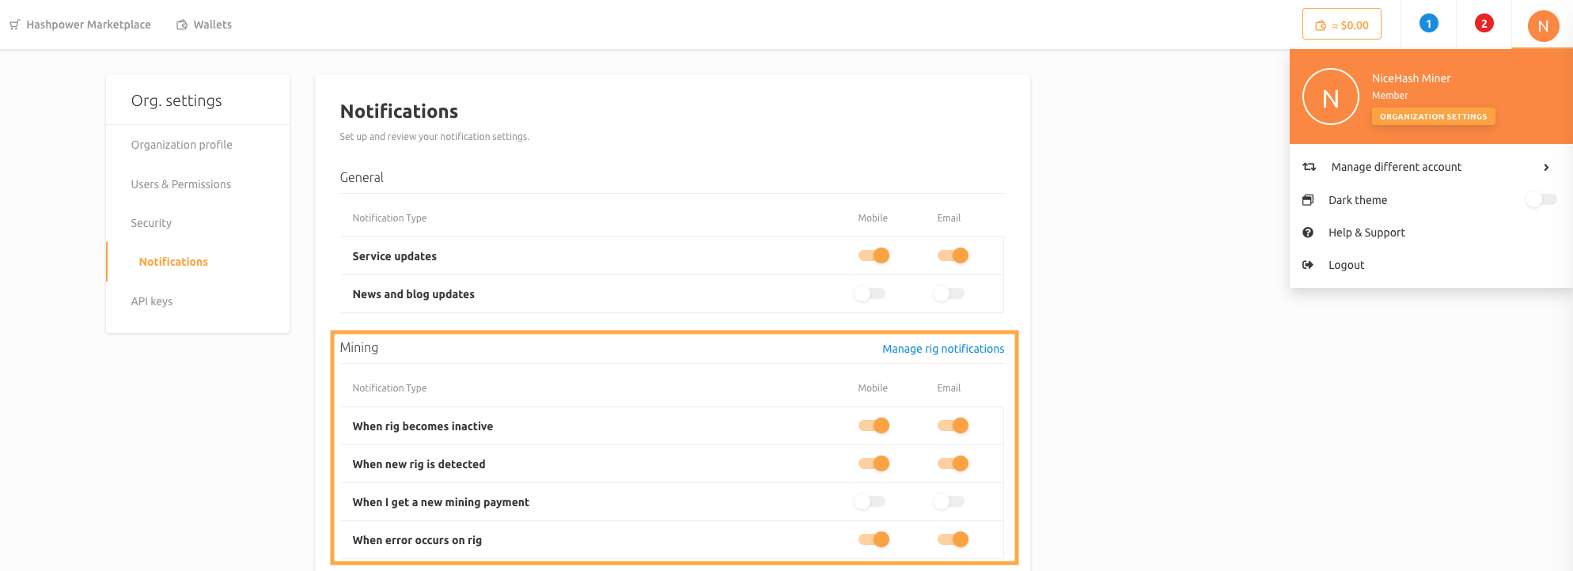Click the Logout arrow icon
The height and width of the screenshot is (571, 1573).
1308,265
